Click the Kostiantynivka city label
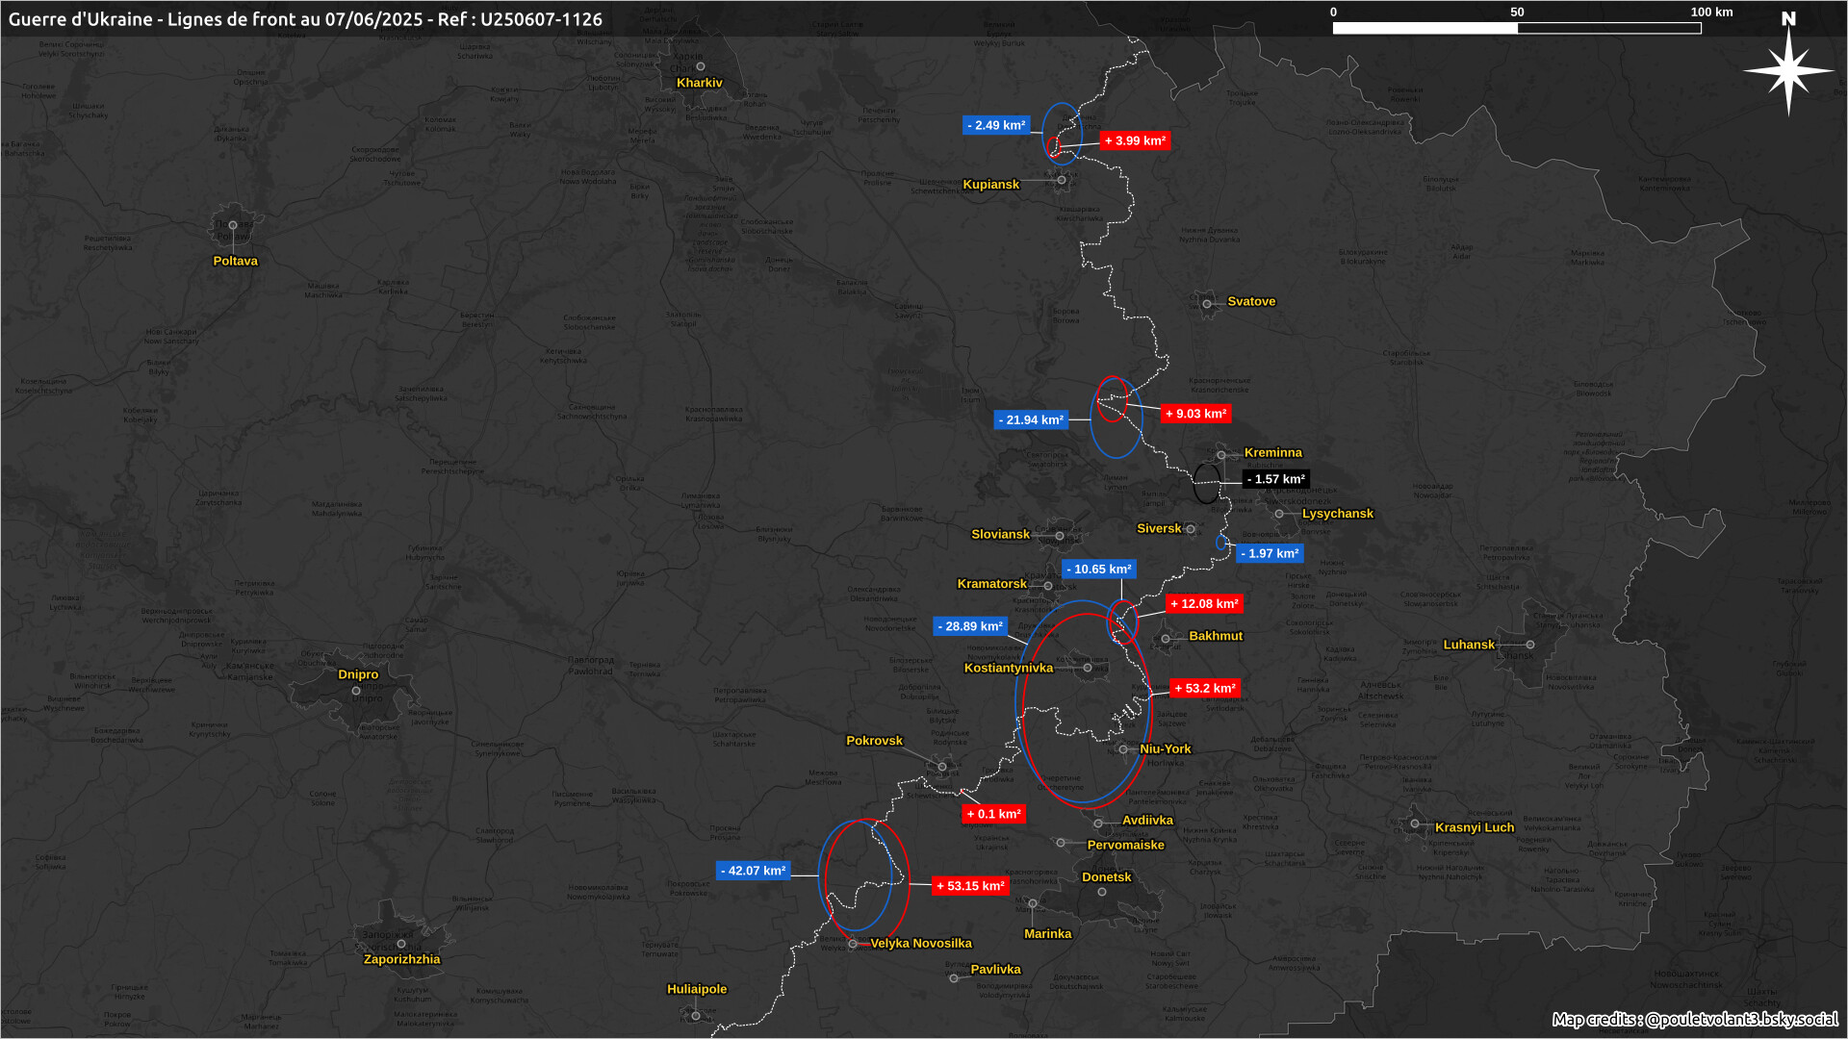This screenshot has height=1039, width=1848. pyautogui.click(x=1009, y=668)
